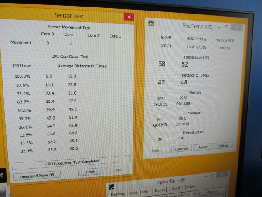
Task: Collapse the SpeedFan log up-arrow
Action: (x=195, y=194)
